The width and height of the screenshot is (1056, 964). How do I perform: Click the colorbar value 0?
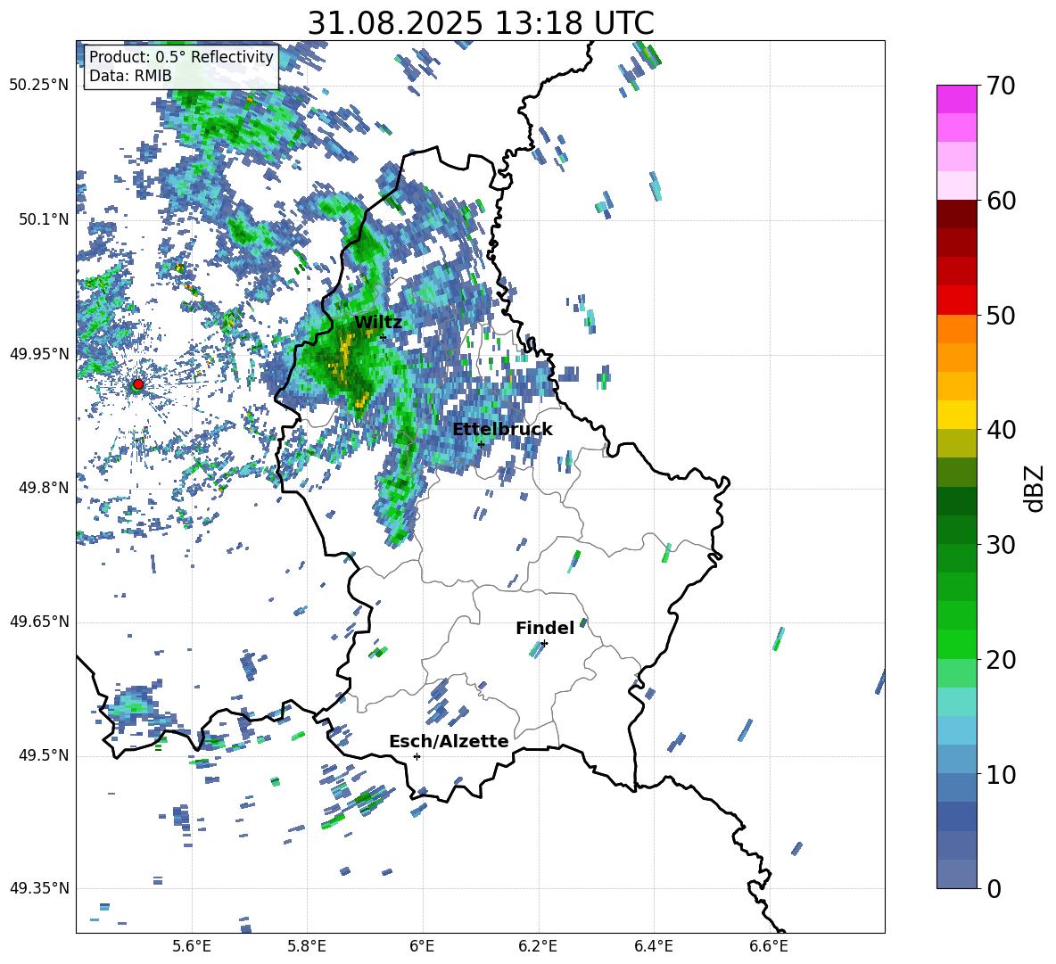(994, 888)
